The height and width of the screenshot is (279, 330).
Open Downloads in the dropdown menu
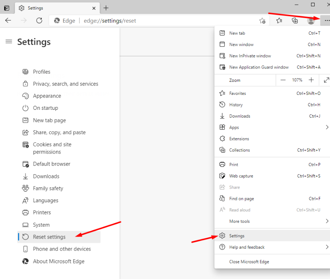point(272,116)
